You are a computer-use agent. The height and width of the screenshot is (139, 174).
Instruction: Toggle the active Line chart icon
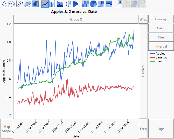(x=45, y=4)
